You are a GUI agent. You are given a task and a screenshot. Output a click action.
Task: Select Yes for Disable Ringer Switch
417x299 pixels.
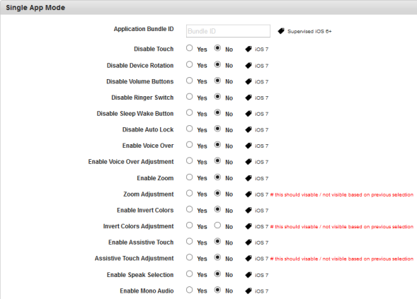(x=189, y=97)
